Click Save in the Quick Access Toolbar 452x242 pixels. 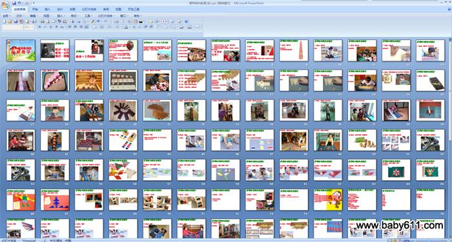click(14, 3)
